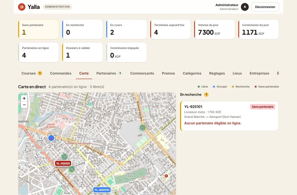The height and width of the screenshot is (195, 297).
Task: Click the Partenaires tab badge count
Action: pos(120,73)
